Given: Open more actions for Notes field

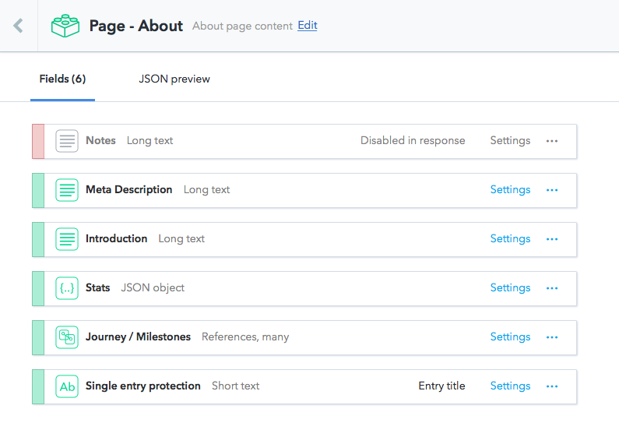Looking at the screenshot, I should [x=552, y=141].
